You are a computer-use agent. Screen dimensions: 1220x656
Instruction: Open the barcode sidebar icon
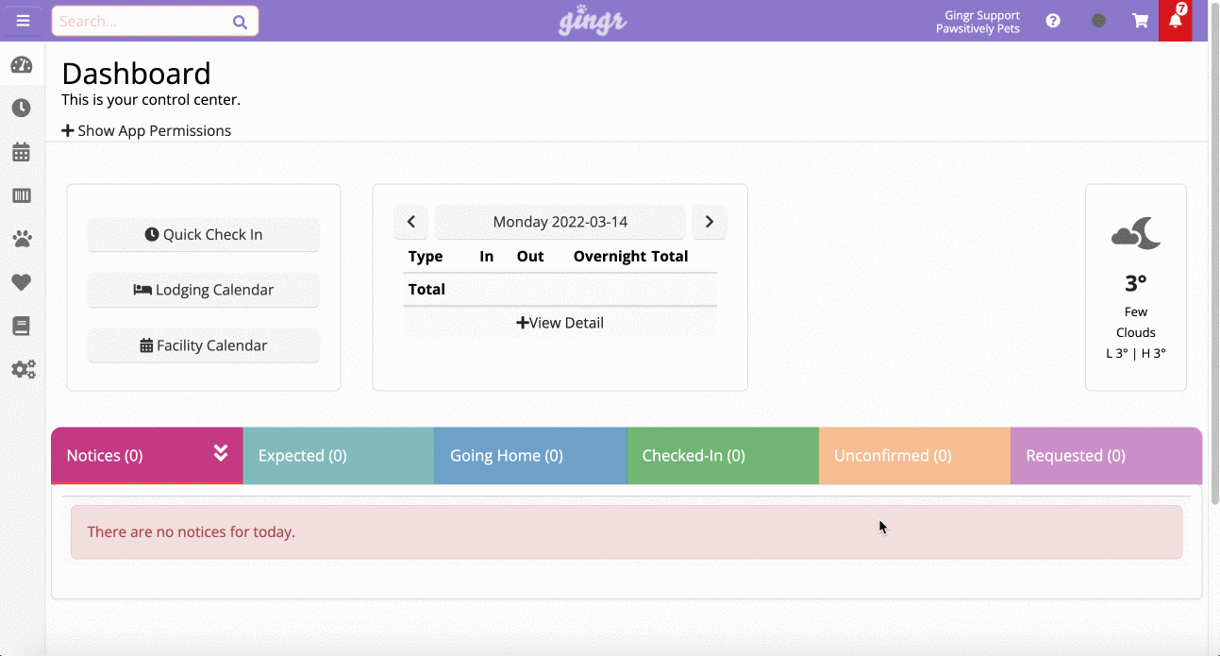(x=22, y=195)
